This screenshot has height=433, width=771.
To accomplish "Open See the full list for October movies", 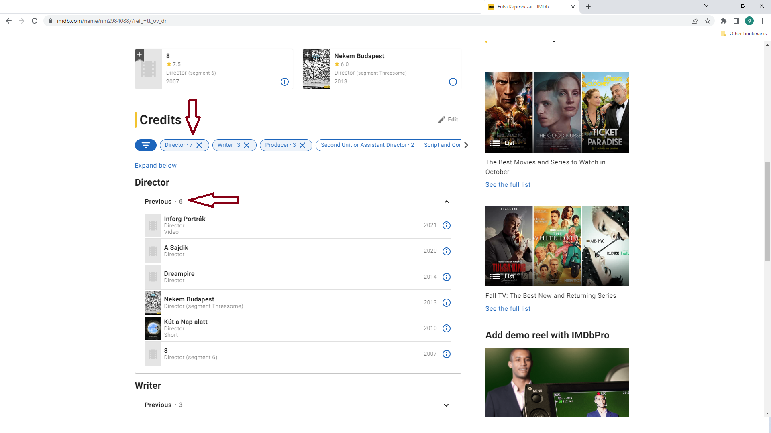I will click(508, 184).
